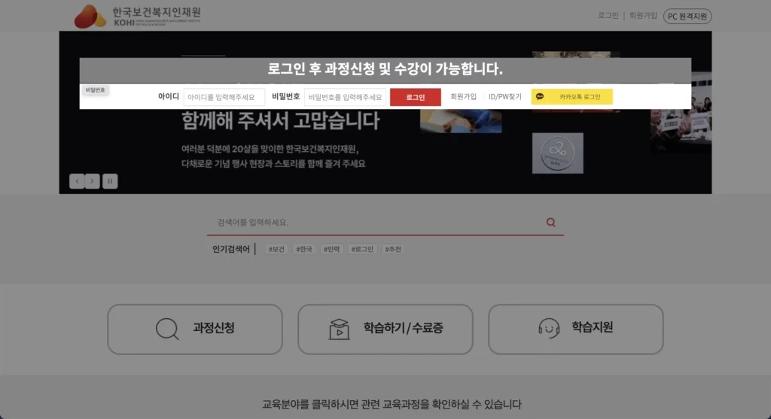Open the 학습지원 card
Viewport: 771px width, 419px height.
575,329
